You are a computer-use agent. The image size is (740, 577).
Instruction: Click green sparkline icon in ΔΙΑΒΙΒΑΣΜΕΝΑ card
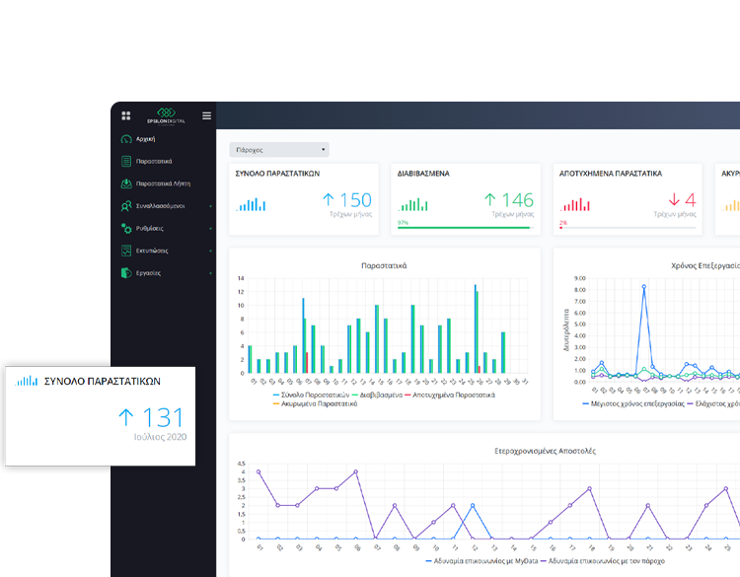tap(413, 204)
